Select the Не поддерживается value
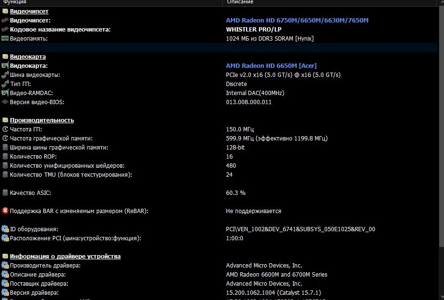The width and height of the screenshot is (444, 300). [253, 211]
